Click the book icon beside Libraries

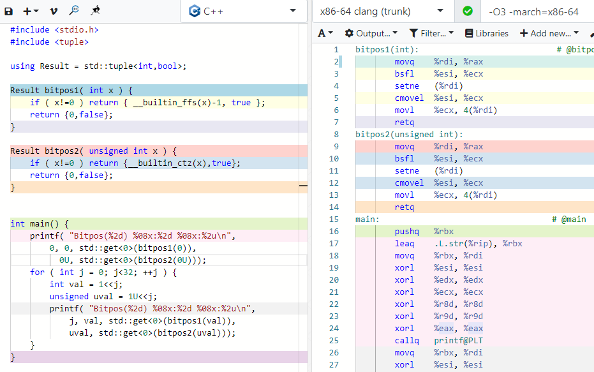coord(469,33)
